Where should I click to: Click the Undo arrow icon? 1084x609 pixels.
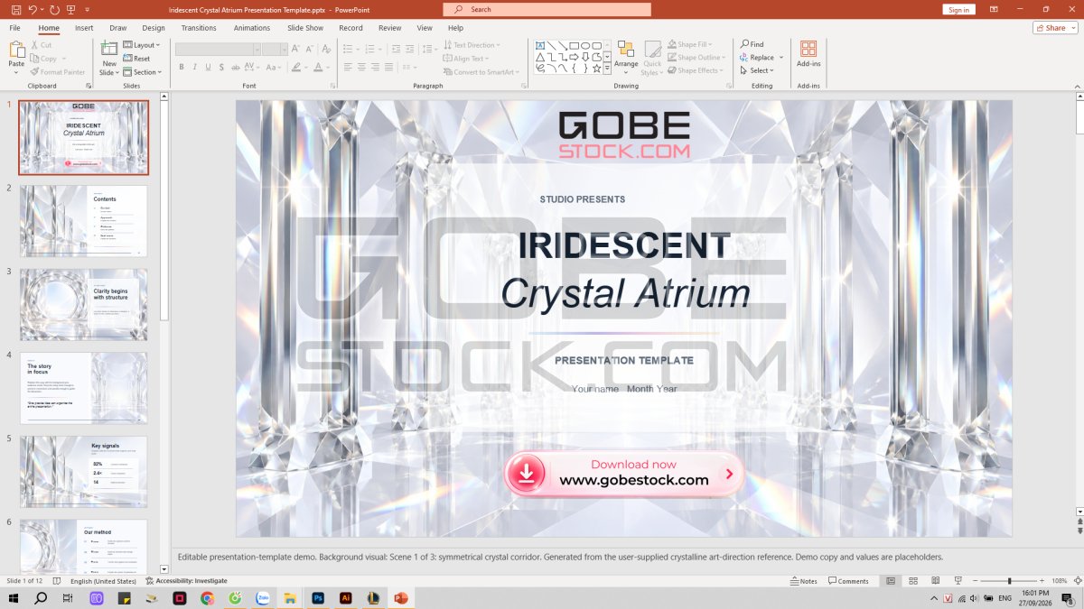click(x=33, y=9)
